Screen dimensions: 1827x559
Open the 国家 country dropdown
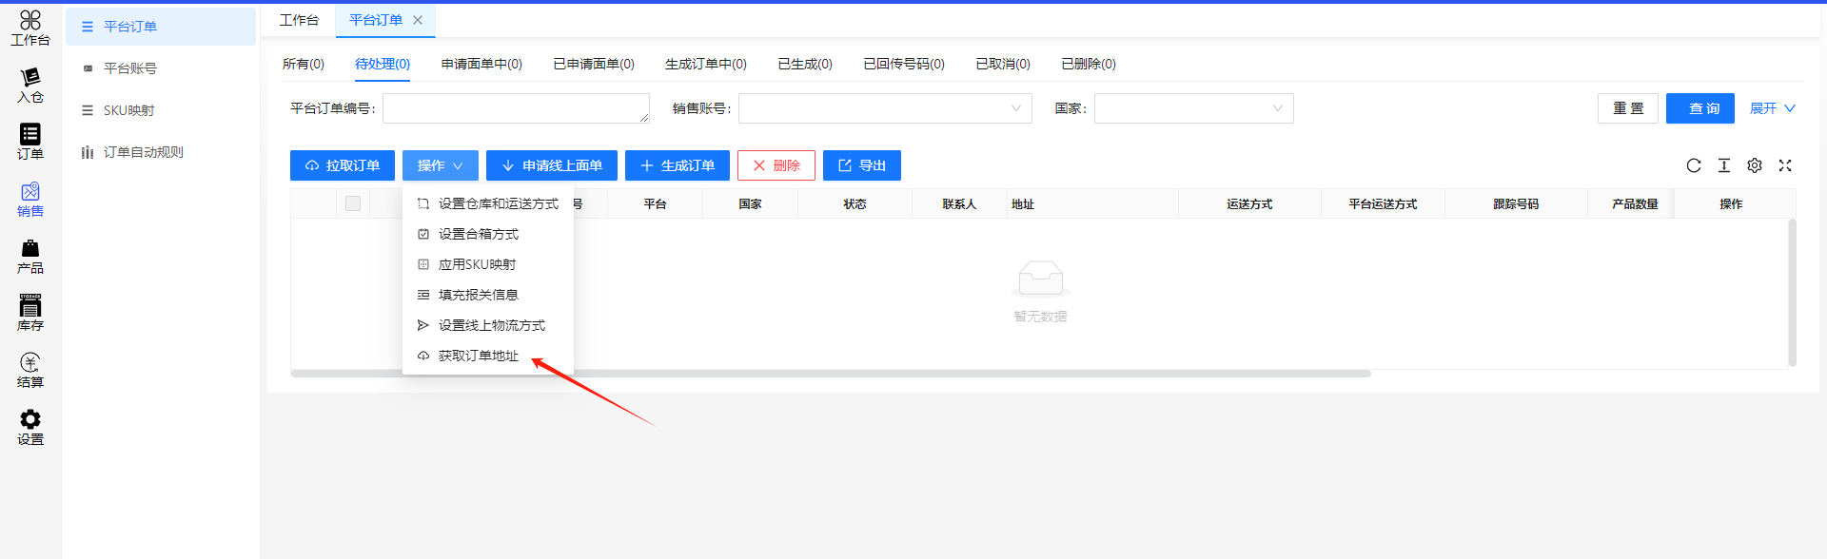point(1193,108)
